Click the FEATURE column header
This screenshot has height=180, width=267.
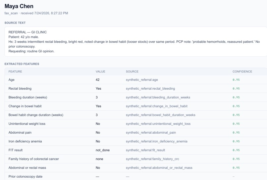pos(15,71)
